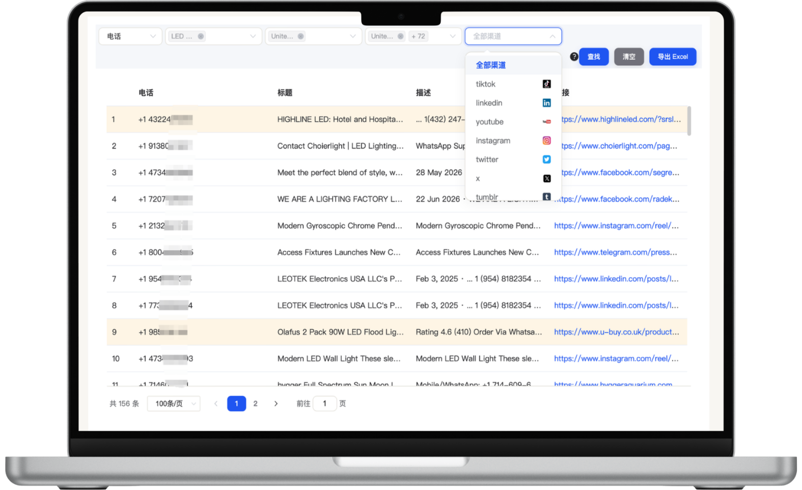
Task: Click the 清空 clear button
Action: pos(629,57)
